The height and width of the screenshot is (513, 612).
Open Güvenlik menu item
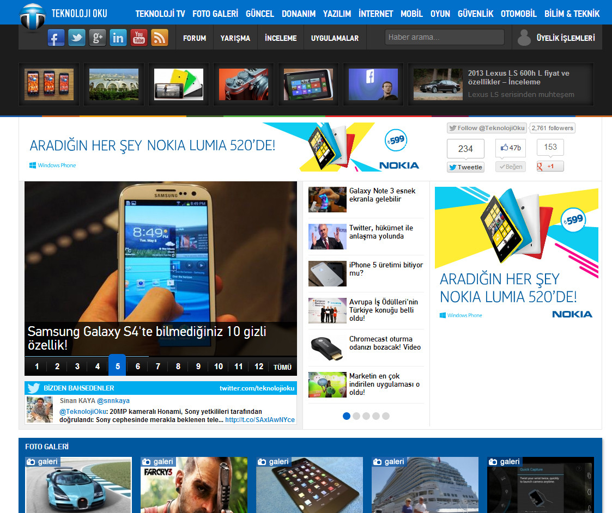point(475,14)
